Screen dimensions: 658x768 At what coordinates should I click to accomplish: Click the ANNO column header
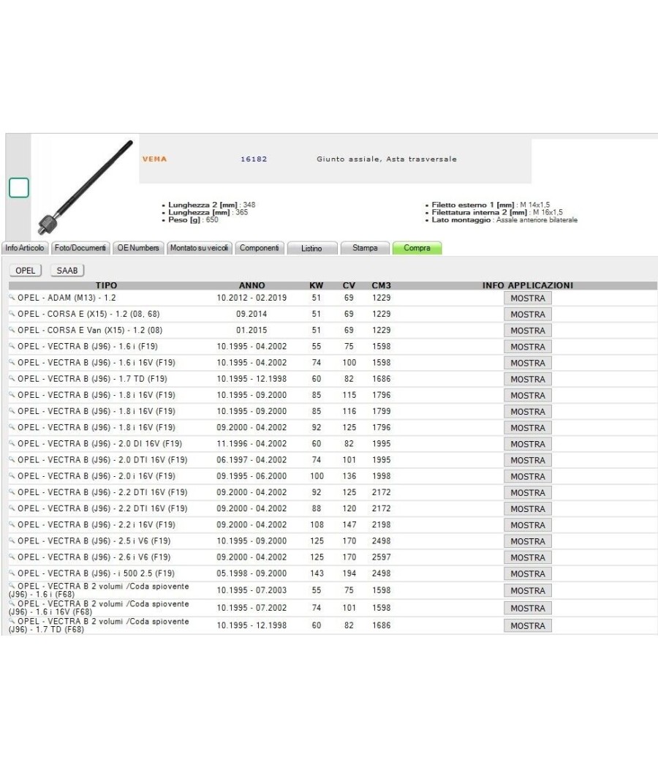[252, 285]
